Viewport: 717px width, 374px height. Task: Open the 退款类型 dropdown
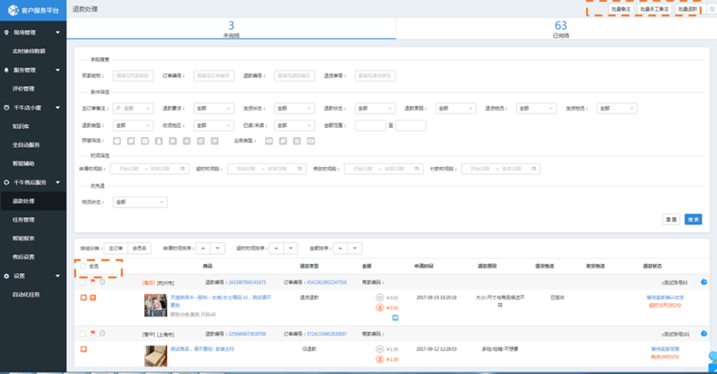(133, 125)
